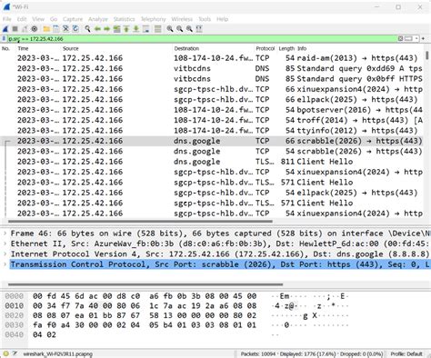Click the blue shark fin start capture icon

[5, 29]
